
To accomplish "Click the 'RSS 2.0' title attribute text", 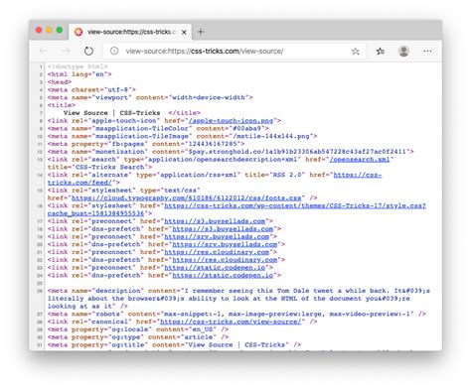I will (x=287, y=175).
